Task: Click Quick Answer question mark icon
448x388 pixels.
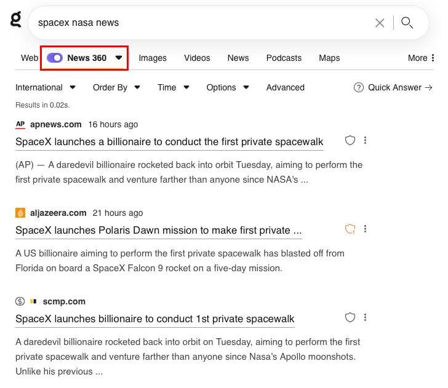Action: (359, 88)
